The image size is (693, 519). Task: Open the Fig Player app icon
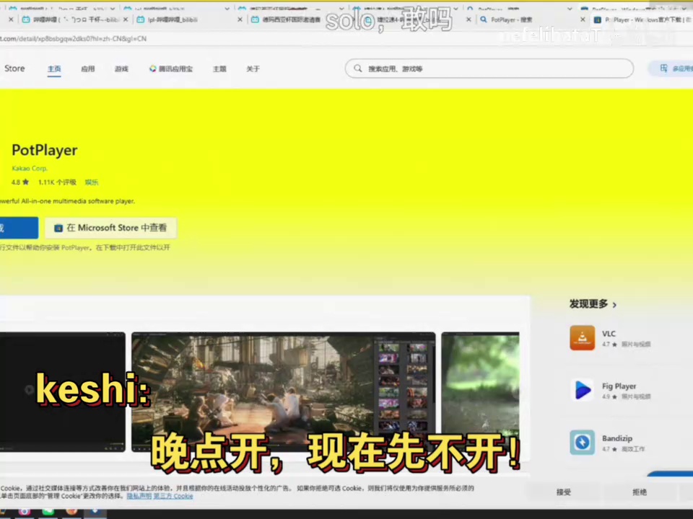[582, 390]
